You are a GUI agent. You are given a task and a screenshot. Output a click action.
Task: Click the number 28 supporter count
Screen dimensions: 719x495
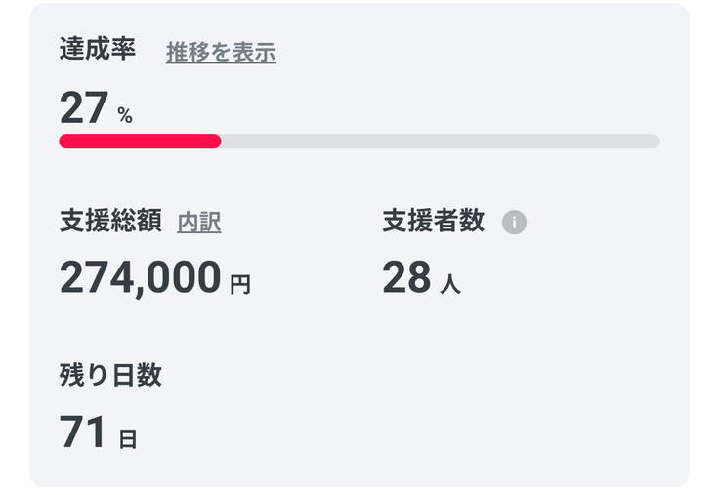tap(406, 278)
